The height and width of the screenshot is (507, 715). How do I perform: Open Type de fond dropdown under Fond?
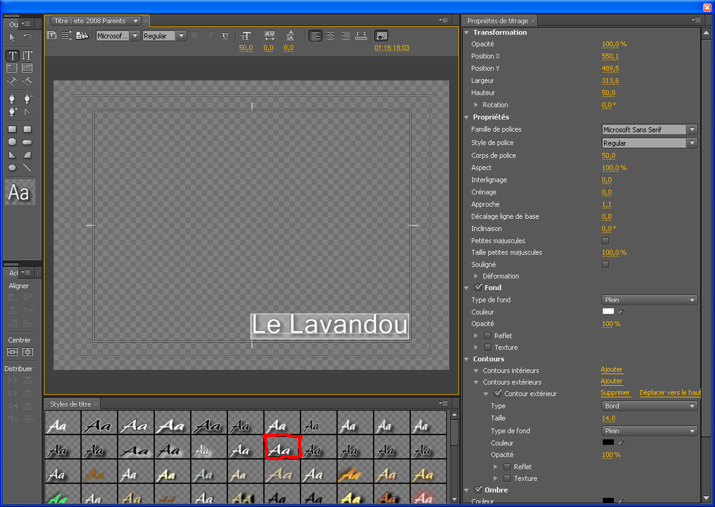(649, 300)
